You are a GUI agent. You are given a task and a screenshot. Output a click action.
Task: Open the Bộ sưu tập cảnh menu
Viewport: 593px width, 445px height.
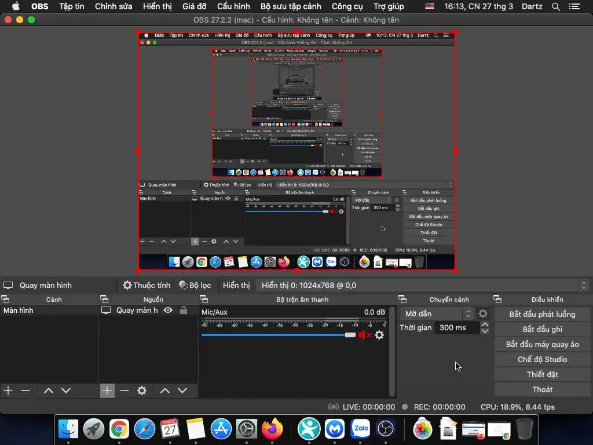click(x=291, y=6)
